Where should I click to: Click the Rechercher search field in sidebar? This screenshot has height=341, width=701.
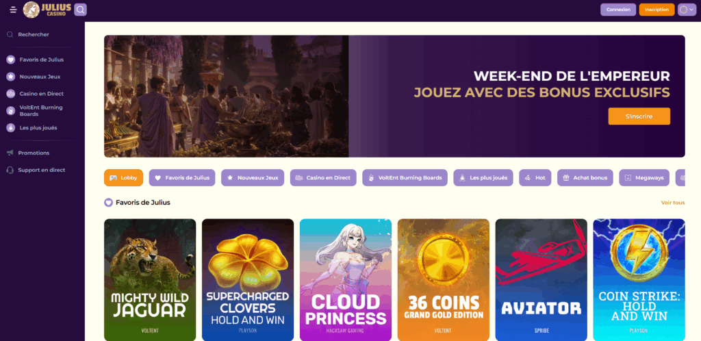(40, 34)
